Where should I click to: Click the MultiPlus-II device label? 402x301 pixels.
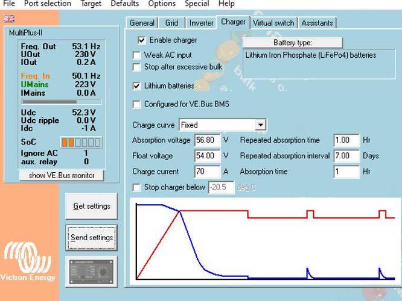tap(25, 33)
